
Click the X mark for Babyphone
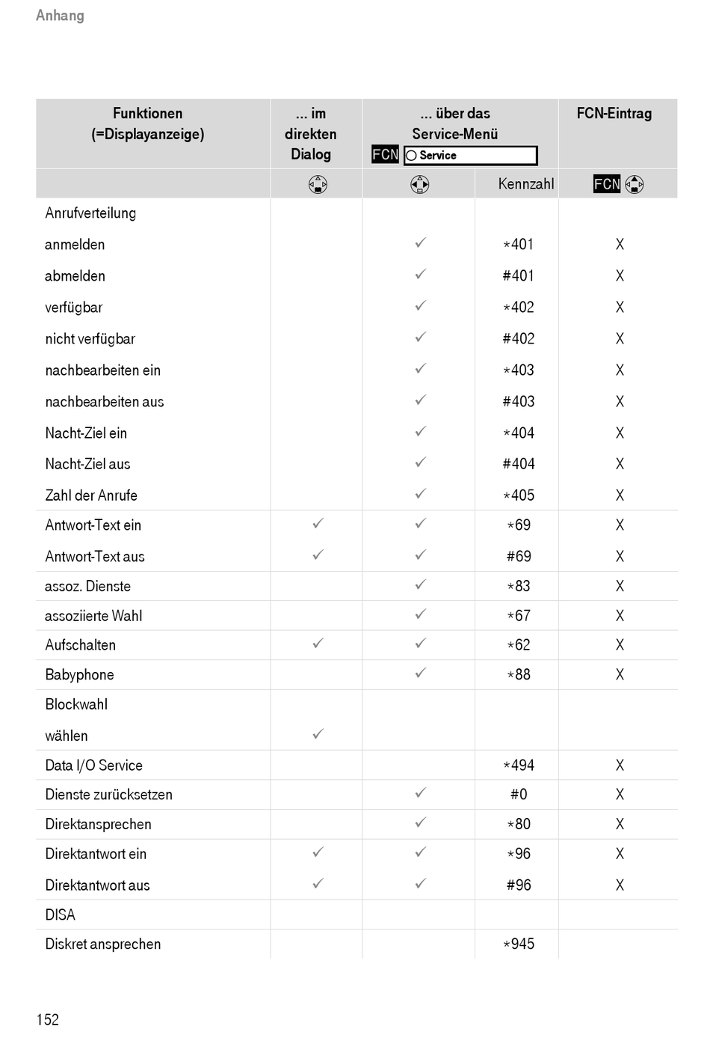pyautogui.click(x=620, y=674)
